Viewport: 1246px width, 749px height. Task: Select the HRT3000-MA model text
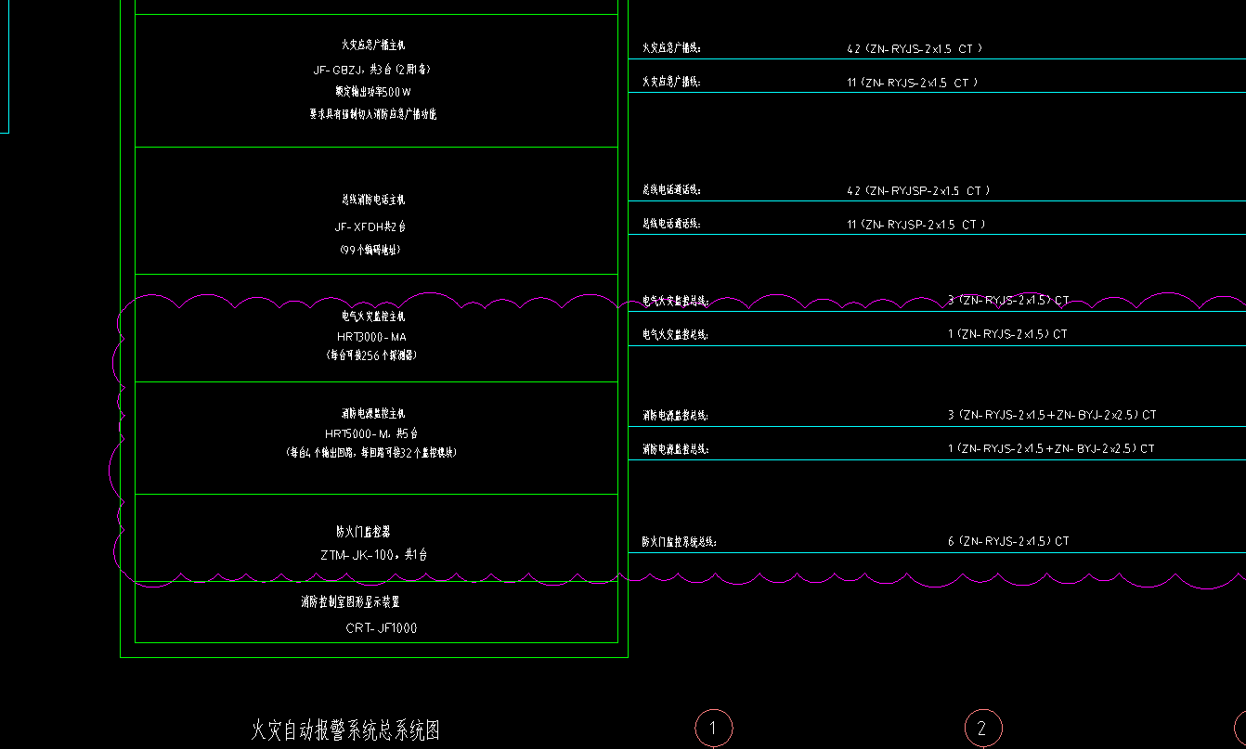[x=371, y=337]
